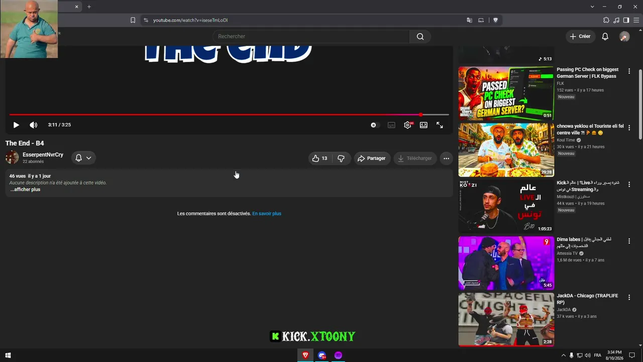Click the red scrubber handle on the timeline
The height and width of the screenshot is (362, 643).
(420, 115)
